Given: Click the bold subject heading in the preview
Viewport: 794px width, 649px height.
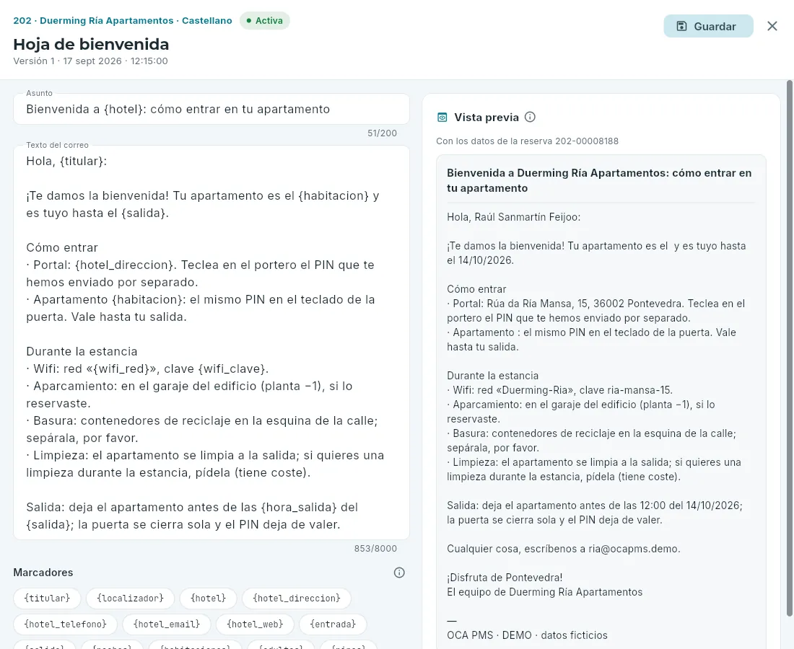Looking at the screenshot, I should pyautogui.click(x=599, y=180).
